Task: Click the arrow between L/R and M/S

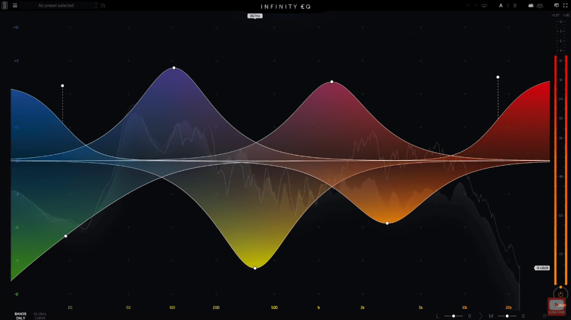Action: pos(480,316)
